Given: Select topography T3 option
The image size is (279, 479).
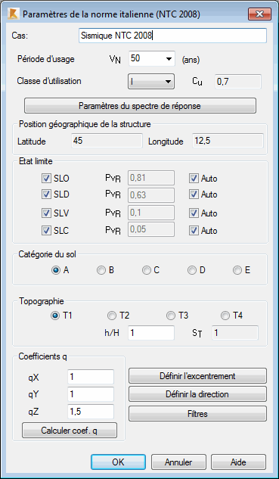Looking at the screenshot, I should coord(171,316).
